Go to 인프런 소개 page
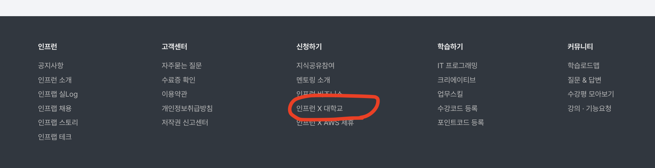This screenshot has height=168, width=655. pos(55,80)
